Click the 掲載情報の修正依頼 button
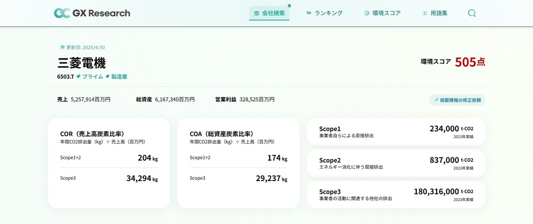533x224 pixels. tap(457, 100)
